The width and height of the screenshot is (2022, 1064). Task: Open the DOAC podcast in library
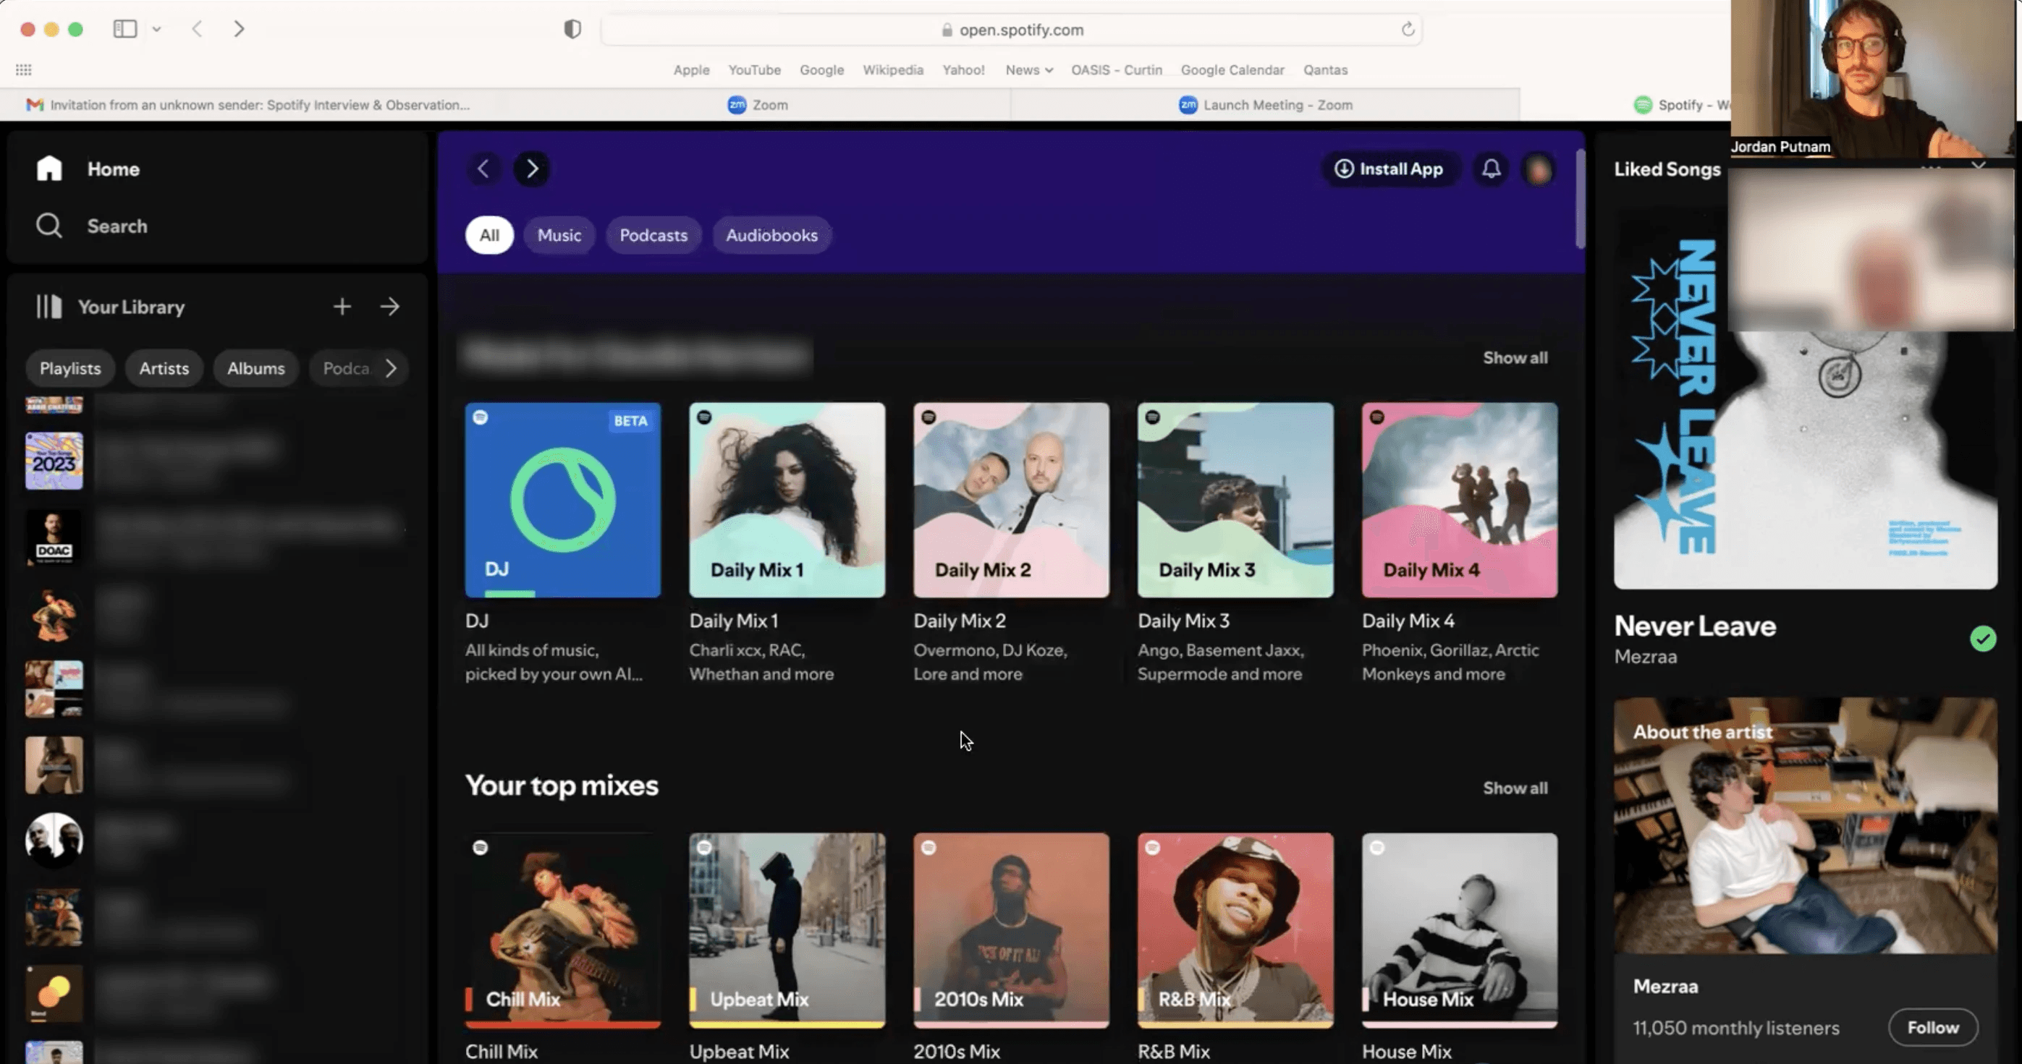(x=54, y=537)
